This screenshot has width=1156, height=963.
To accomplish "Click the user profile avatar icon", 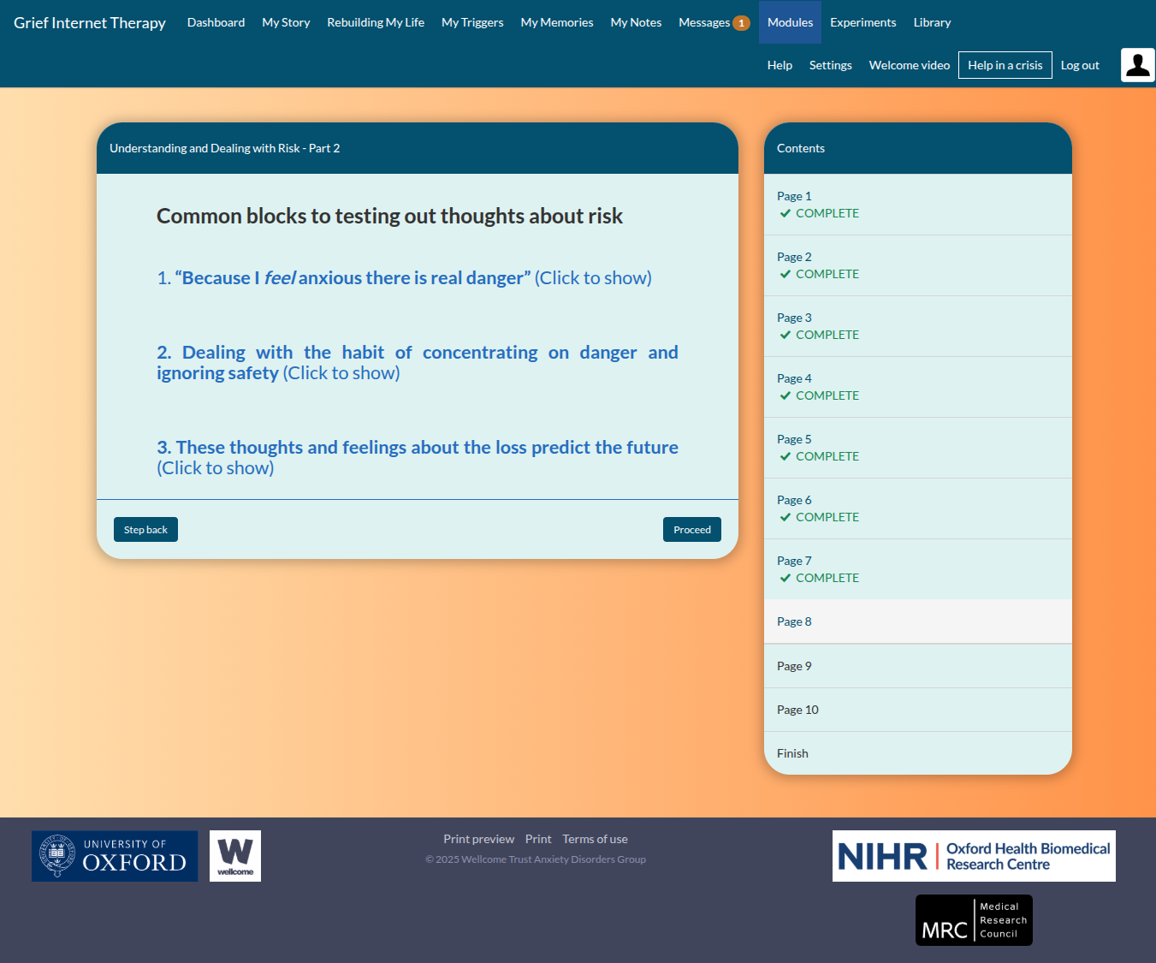I will tap(1137, 65).
